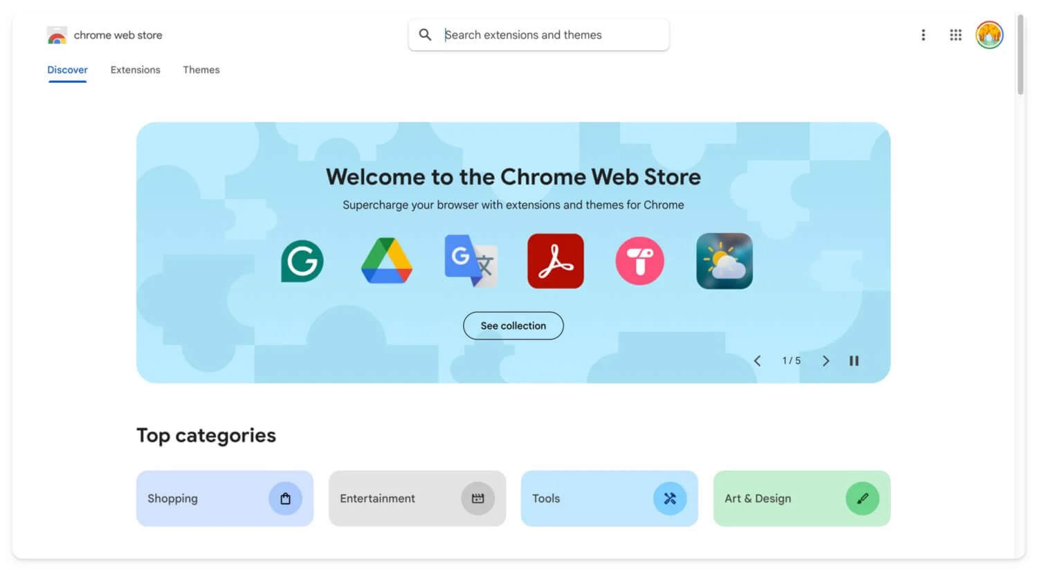Go to the next carousel slide
Image resolution: width=1038 pixels, height=571 pixels.
tap(826, 361)
